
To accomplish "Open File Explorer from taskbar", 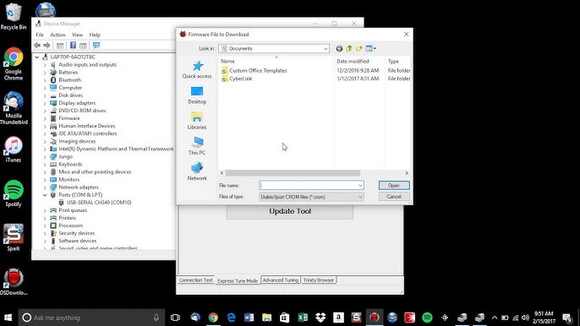I will (x=266, y=318).
